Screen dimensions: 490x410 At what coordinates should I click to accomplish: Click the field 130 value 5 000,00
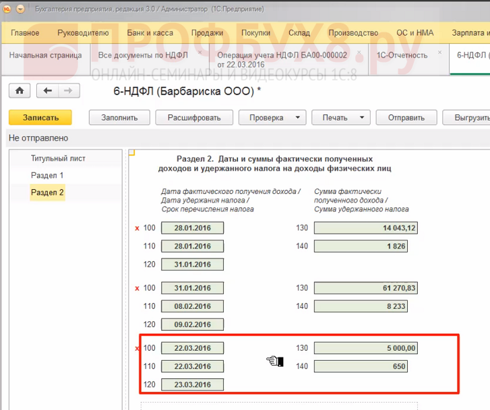(367, 349)
